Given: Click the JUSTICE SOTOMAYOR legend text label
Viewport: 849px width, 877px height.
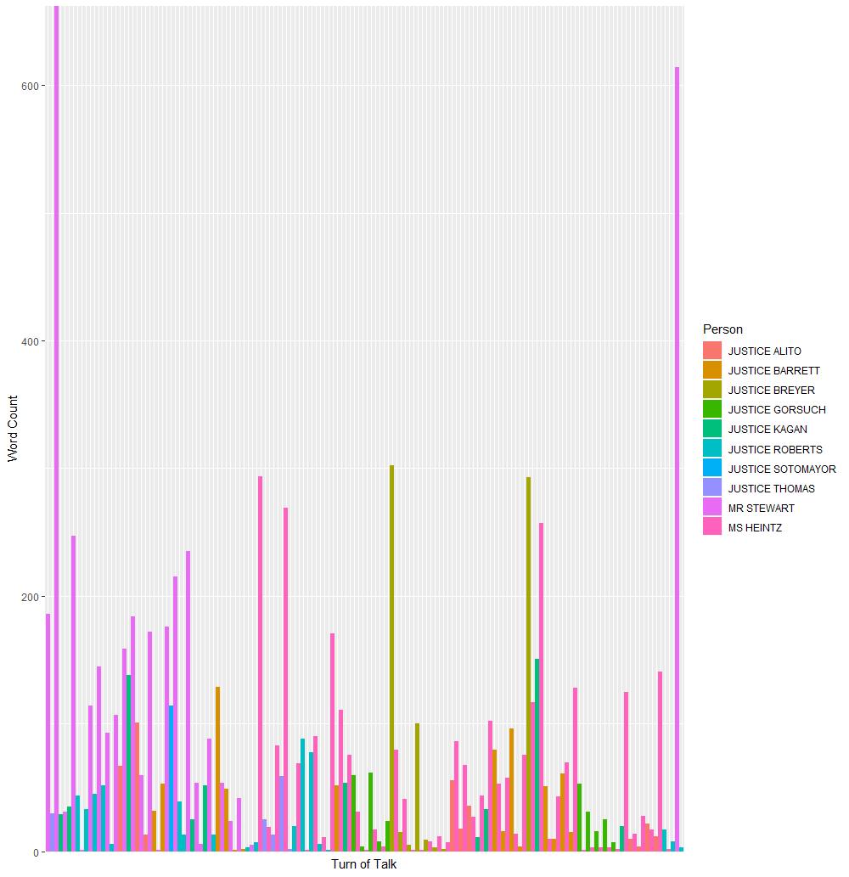Looking at the screenshot, I should (781, 469).
